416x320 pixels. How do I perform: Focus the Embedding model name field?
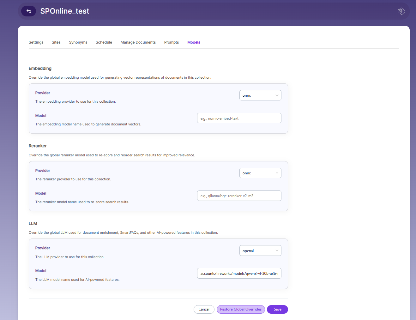[x=239, y=118]
